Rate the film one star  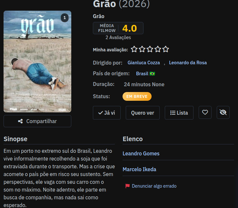click(134, 49)
